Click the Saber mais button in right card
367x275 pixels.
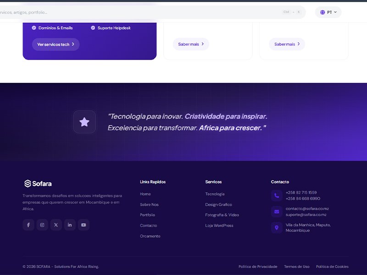click(287, 44)
